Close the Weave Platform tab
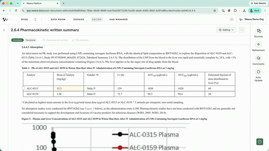This screenshot has width=269, height=151. [x=57, y=3]
